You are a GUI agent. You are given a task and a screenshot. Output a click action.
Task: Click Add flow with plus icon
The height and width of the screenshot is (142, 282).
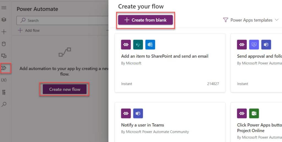point(29,30)
